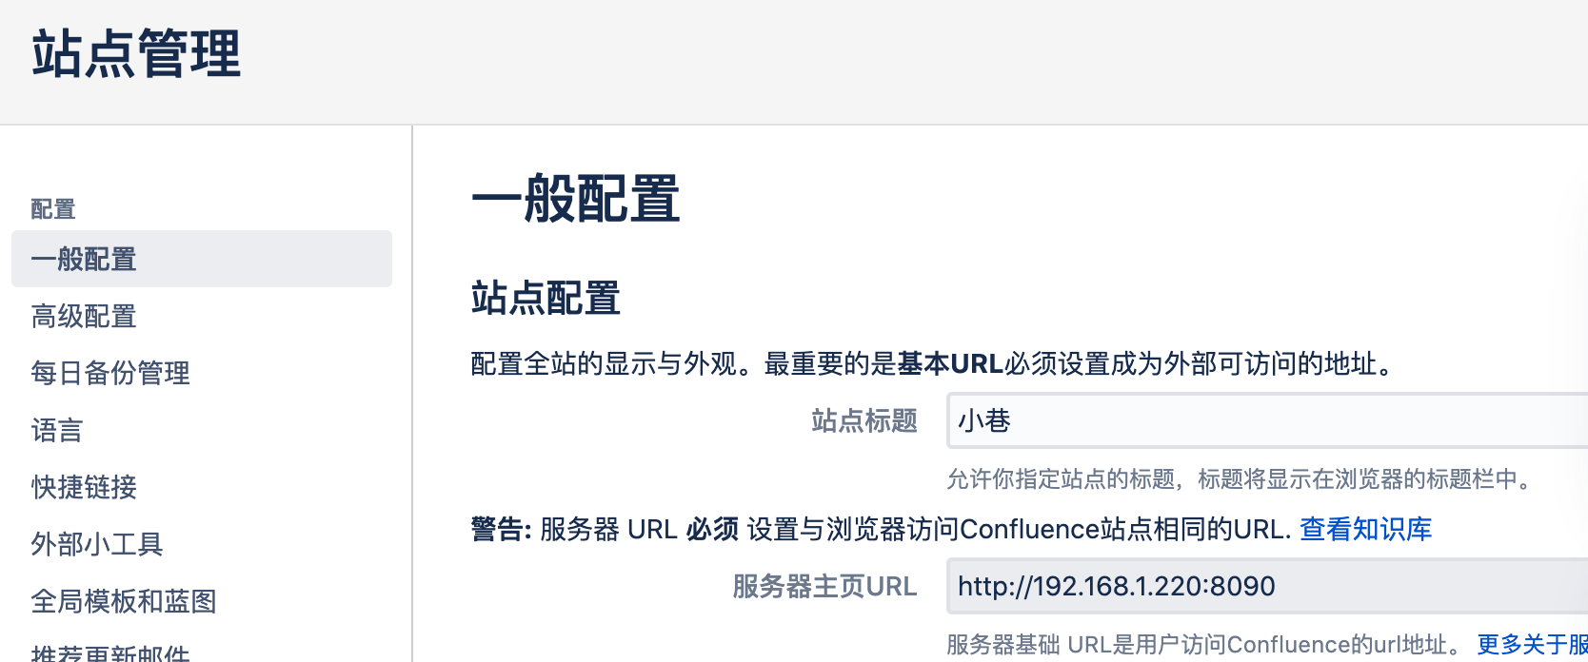Navigate to 快捷链接 in sidebar

point(84,487)
